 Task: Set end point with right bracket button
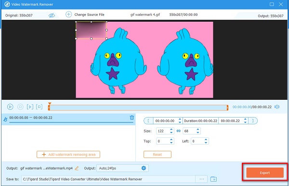(253, 121)
